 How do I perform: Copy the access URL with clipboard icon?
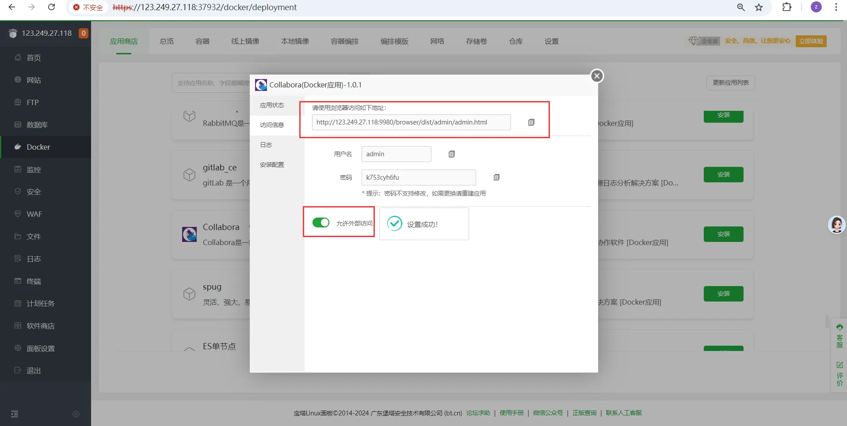coord(531,122)
